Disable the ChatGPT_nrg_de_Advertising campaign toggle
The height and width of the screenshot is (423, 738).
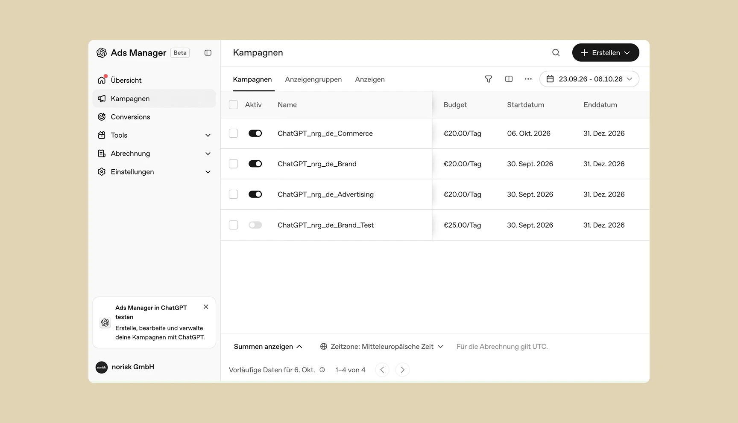255,194
